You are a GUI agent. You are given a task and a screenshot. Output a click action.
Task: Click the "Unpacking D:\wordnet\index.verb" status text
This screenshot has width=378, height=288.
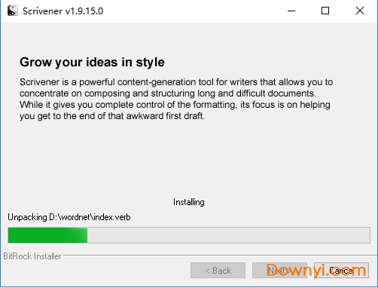(x=69, y=217)
